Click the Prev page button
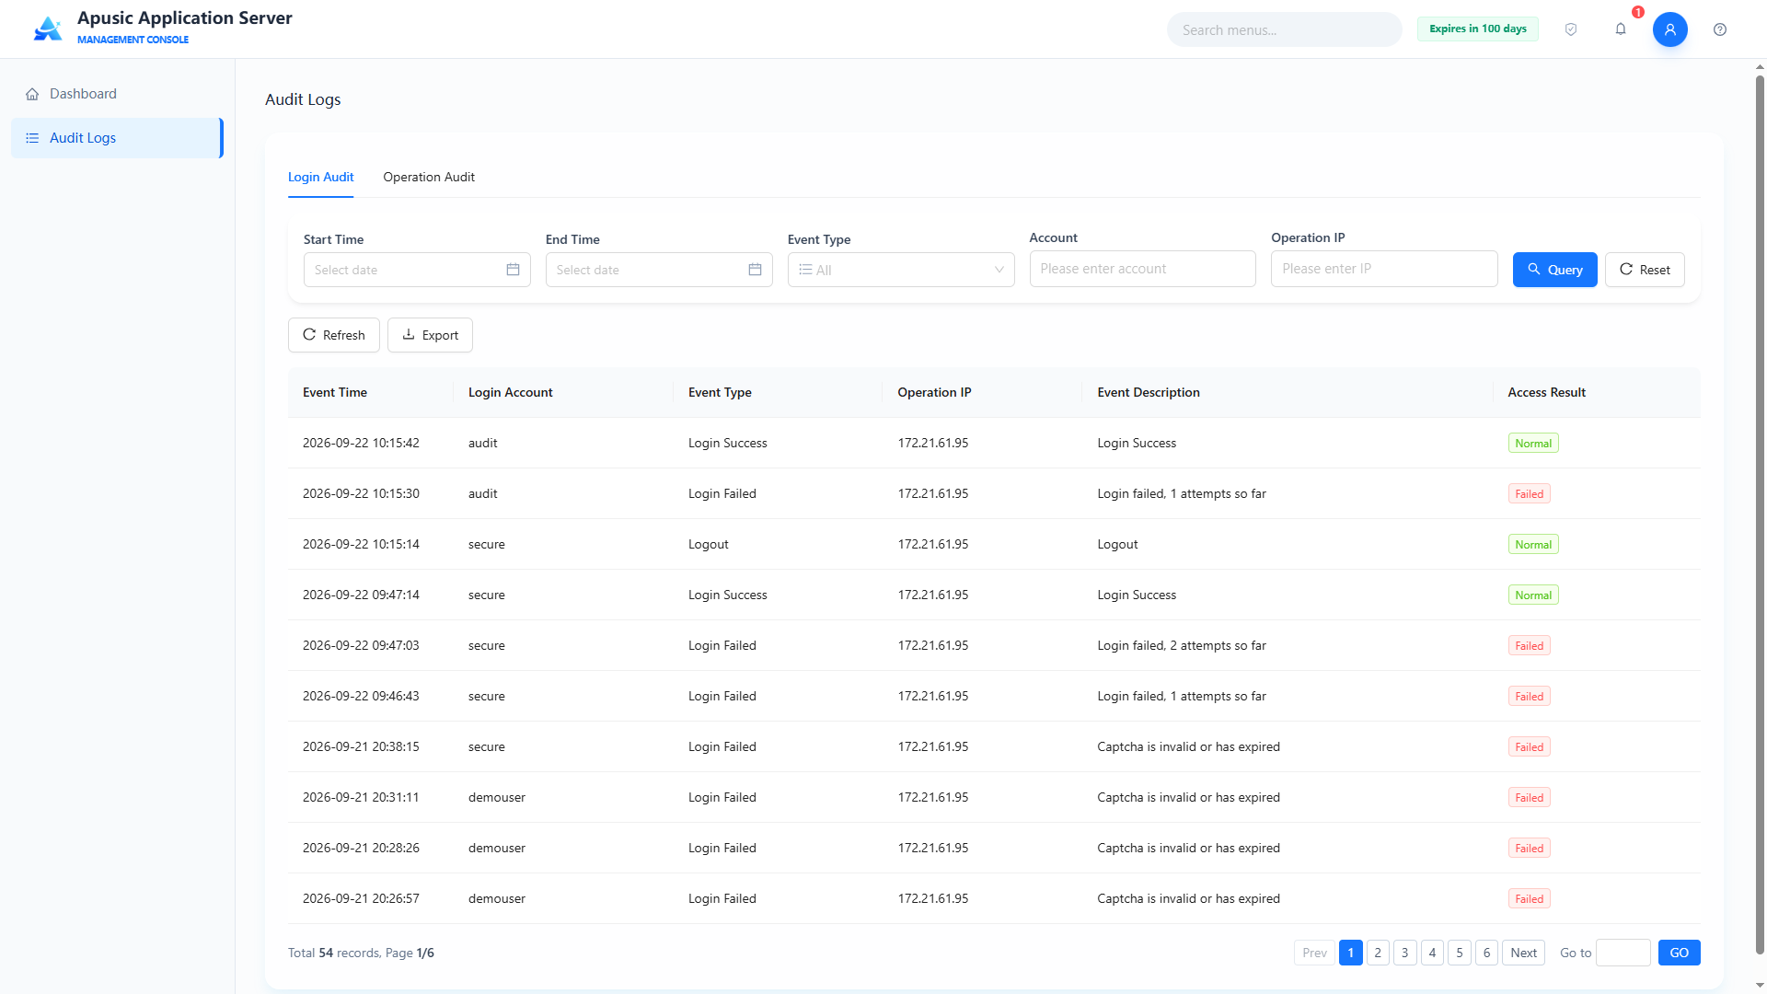The height and width of the screenshot is (994, 1767). [x=1314, y=953]
